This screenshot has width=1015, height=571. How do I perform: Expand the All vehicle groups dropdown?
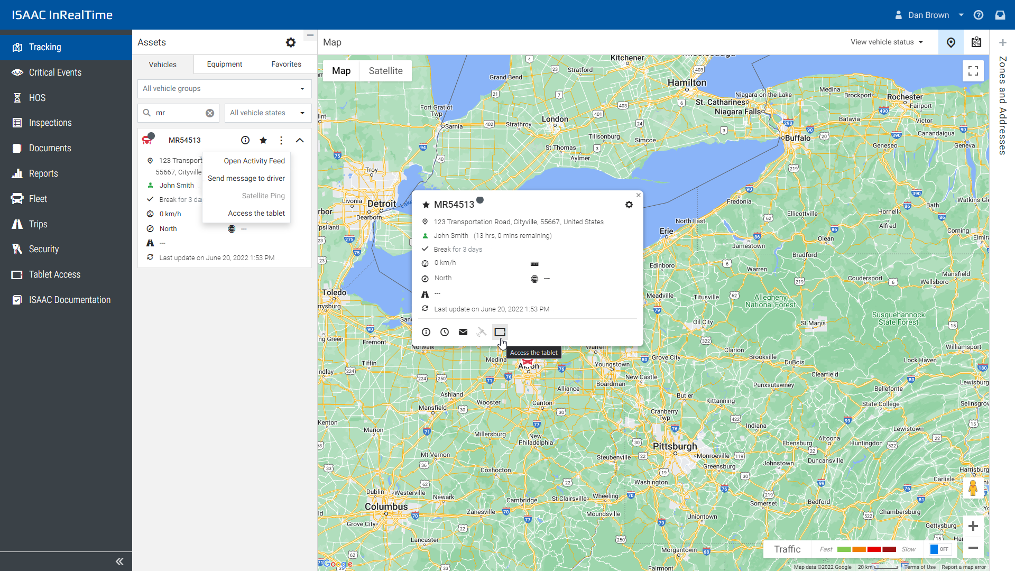[x=224, y=89]
